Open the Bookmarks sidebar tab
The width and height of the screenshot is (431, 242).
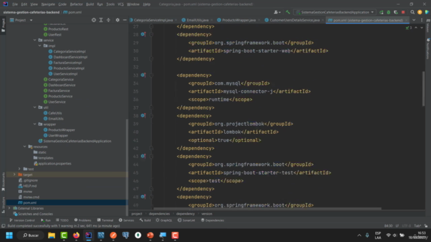3,182
